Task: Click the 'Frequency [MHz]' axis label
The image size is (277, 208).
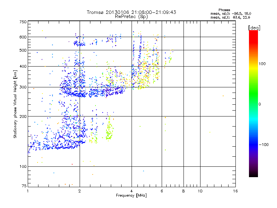Action: point(131,196)
